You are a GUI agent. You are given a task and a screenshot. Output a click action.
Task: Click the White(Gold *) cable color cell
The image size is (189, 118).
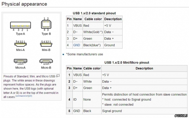pos(93,32)
